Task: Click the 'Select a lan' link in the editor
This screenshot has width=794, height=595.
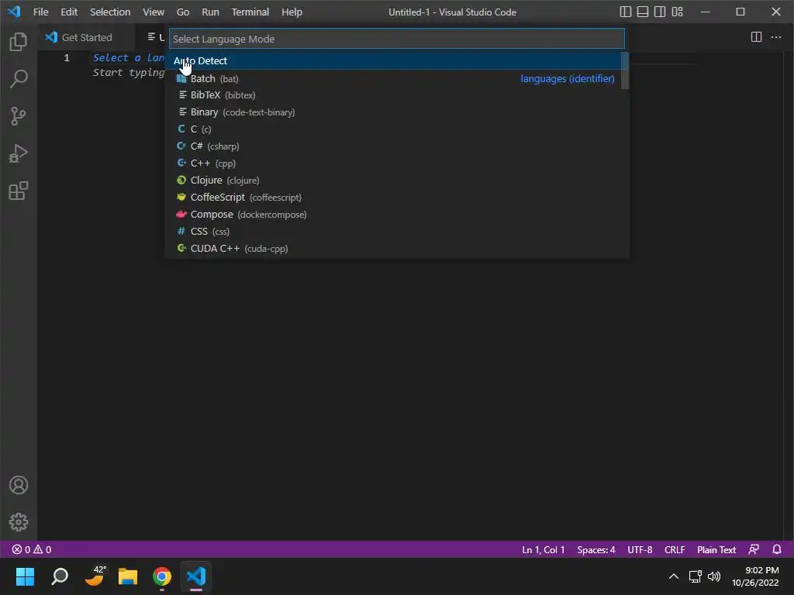Action: coord(129,57)
